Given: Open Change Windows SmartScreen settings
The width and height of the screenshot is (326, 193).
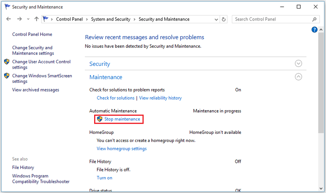Looking at the screenshot, I should point(42,78).
